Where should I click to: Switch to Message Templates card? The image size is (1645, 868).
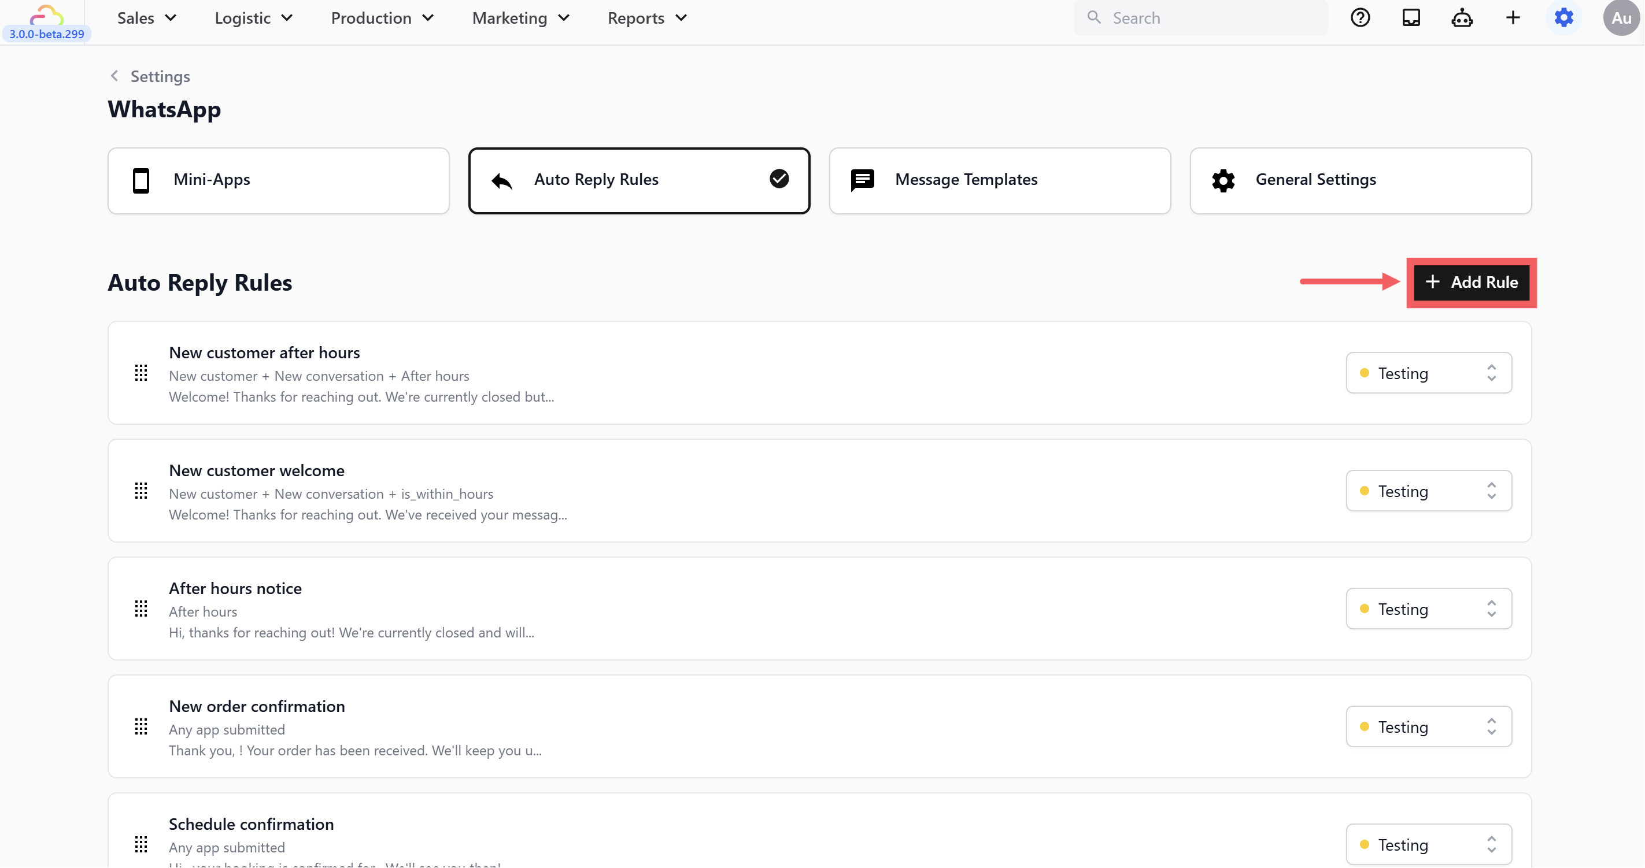999,181
